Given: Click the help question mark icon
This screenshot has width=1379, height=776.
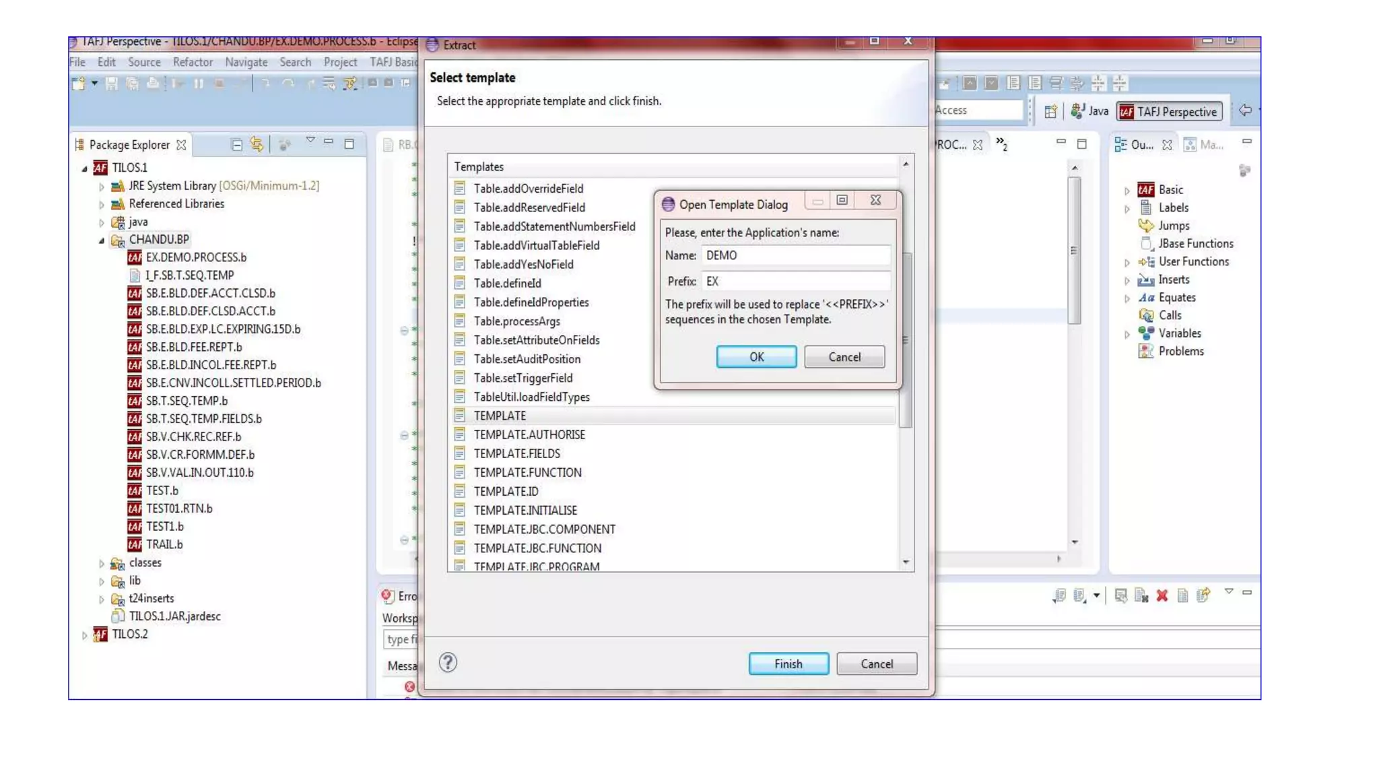Looking at the screenshot, I should [448, 663].
